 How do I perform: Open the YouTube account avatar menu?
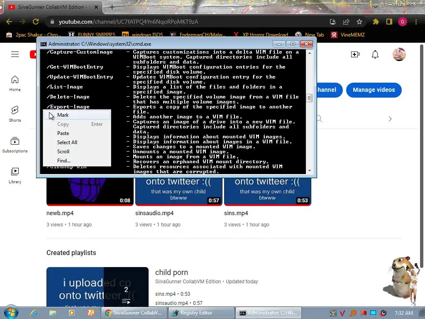[x=399, y=54]
